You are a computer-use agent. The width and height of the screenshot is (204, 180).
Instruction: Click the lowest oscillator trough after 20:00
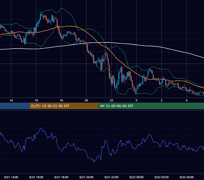(94, 162)
